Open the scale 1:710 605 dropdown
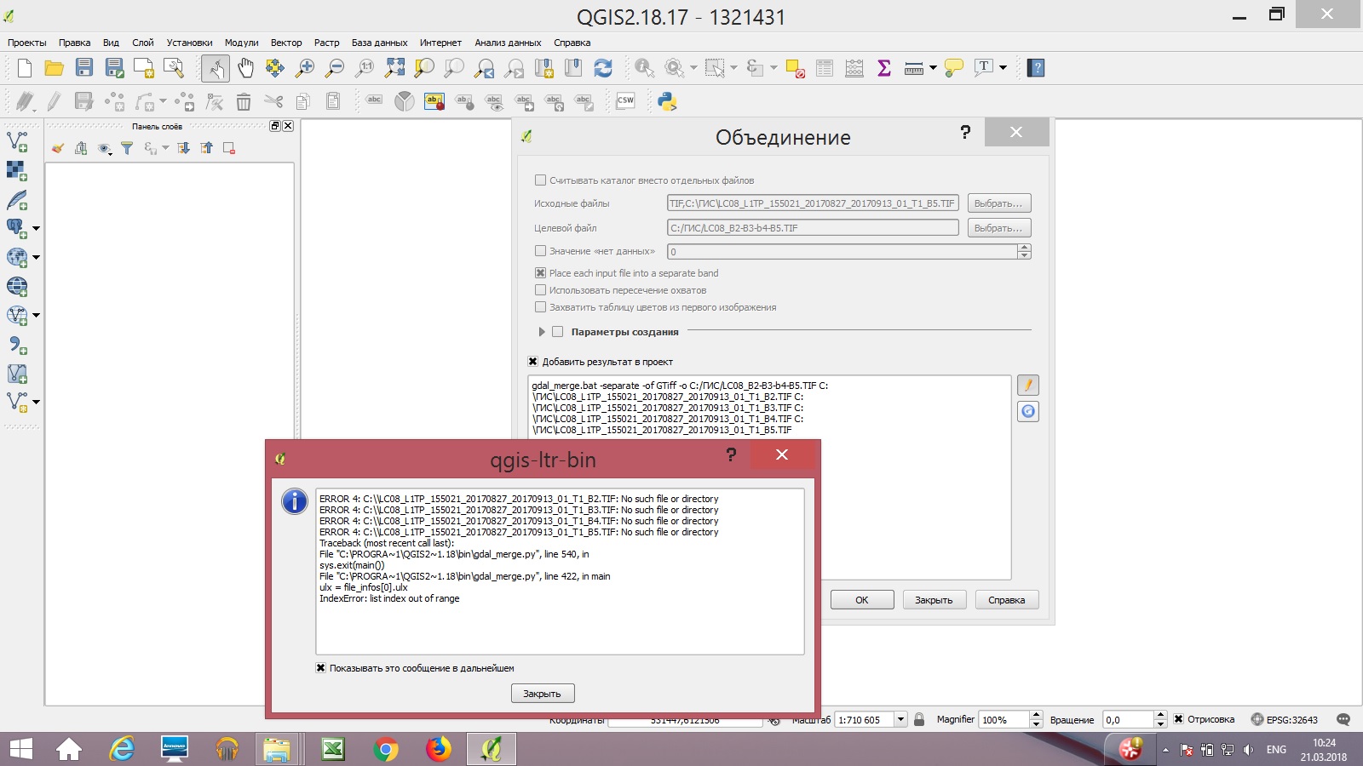Viewport: 1363px width, 766px height. pos(900,719)
